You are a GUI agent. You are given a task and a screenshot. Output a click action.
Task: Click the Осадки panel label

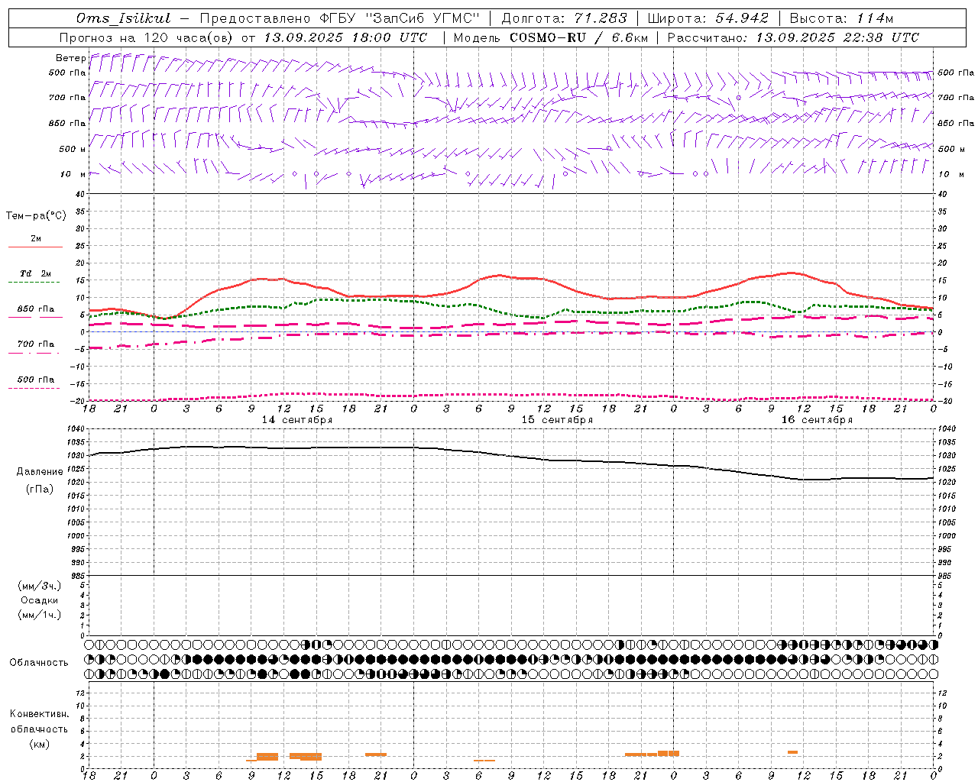click(x=40, y=600)
